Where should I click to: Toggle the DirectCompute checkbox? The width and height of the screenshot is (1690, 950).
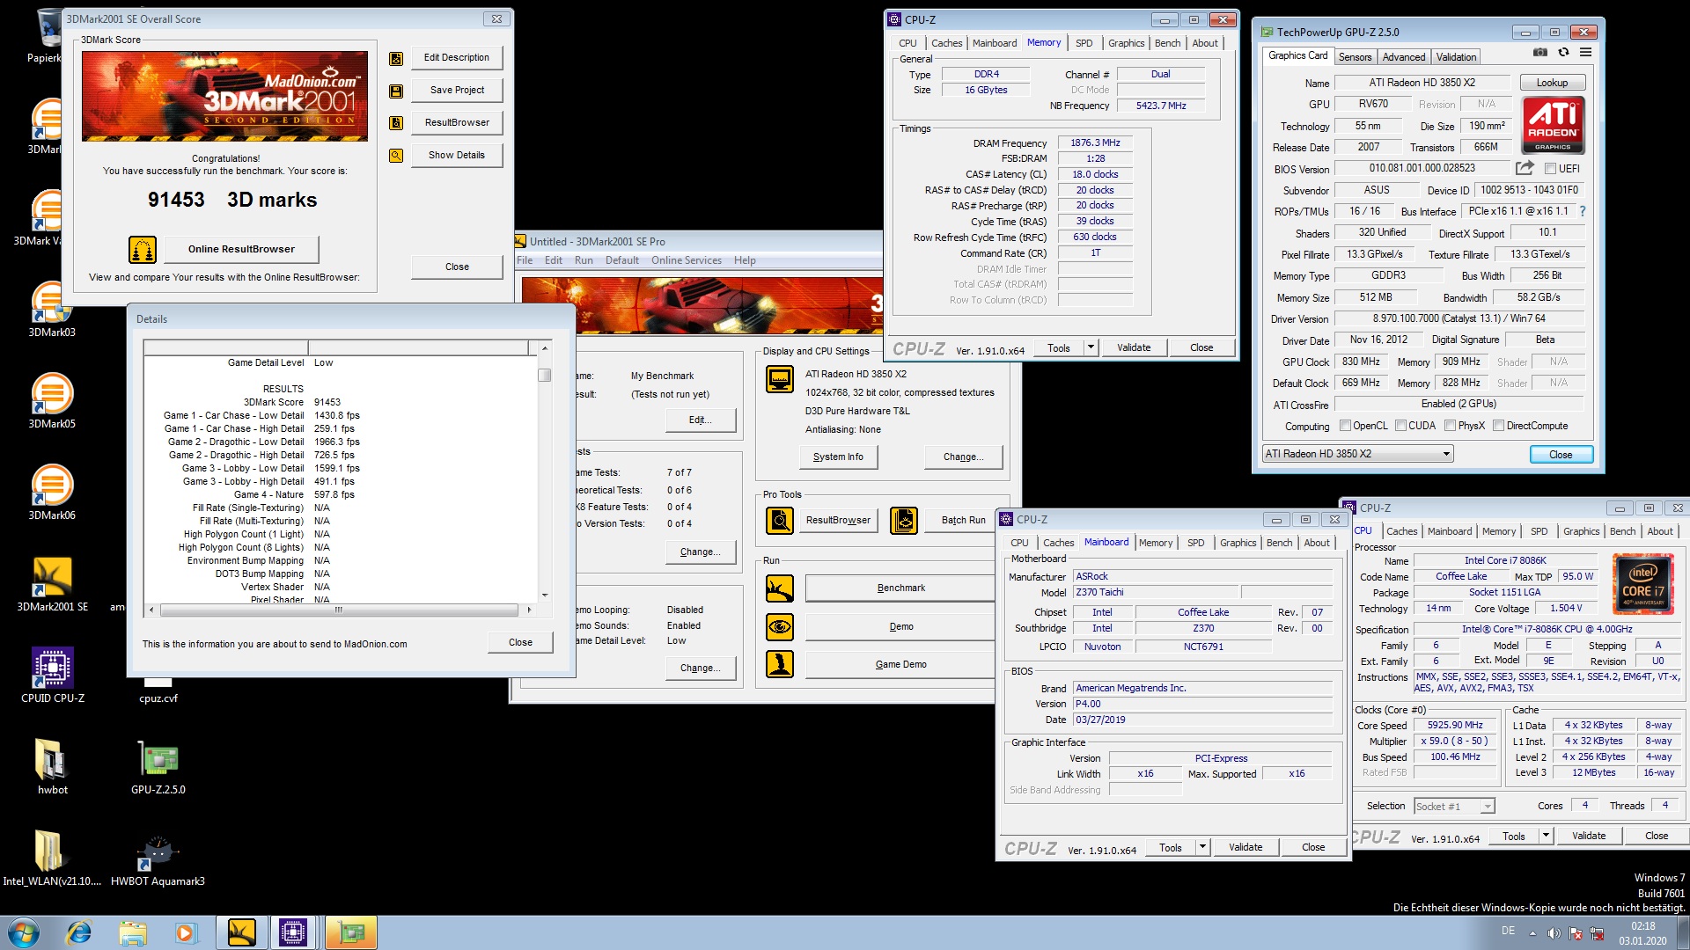(x=1499, y=426)
